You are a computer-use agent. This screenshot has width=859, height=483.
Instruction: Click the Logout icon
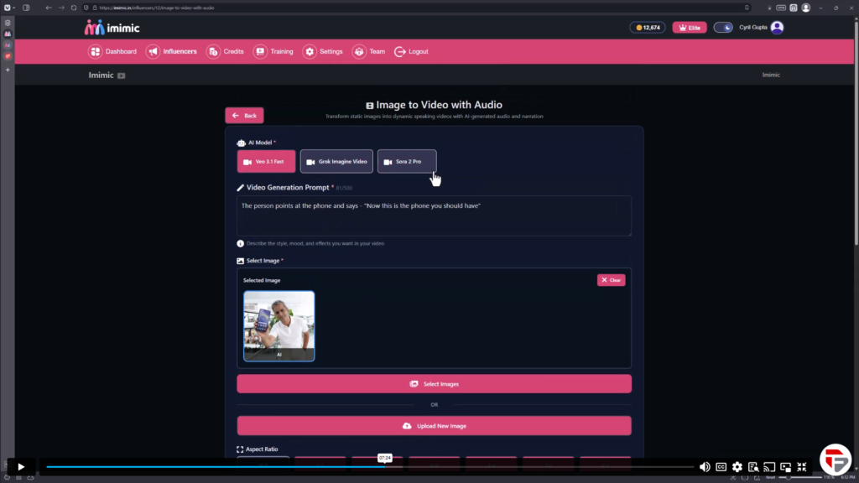pyautogui.click(x=400, y=51)
